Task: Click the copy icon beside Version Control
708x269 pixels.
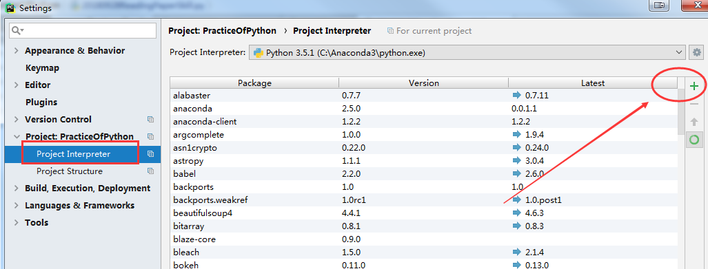Action: point(151,120)
